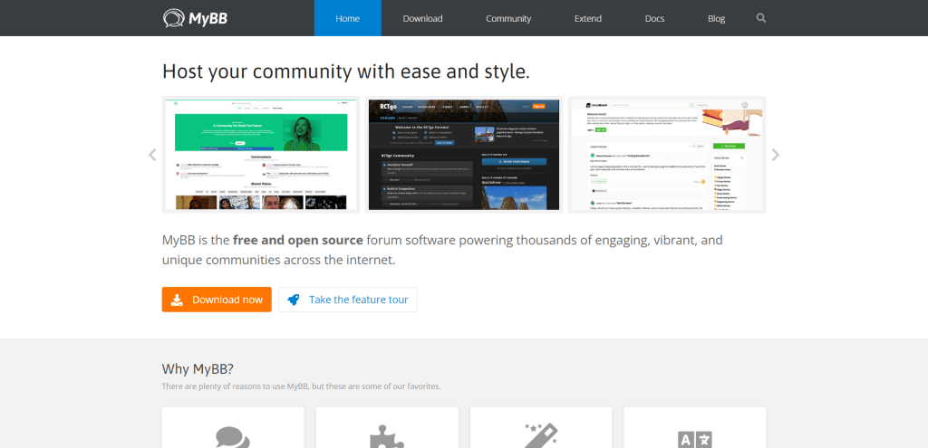The height and width of the screenshot is (448, 928).
Task: Click Take the feature tour button
Action: click(x=348, y=300)
